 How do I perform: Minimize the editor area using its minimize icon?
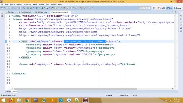tap(172, 12)
